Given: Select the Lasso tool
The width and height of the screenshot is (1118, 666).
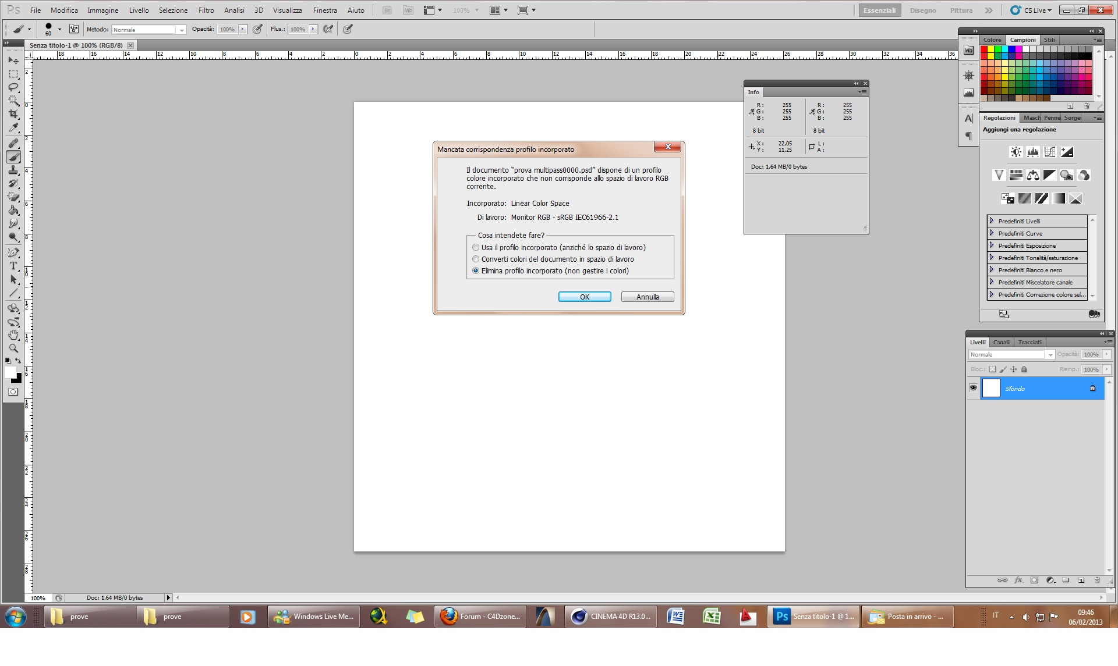Looking at the screenshot, I should [13, 87].
